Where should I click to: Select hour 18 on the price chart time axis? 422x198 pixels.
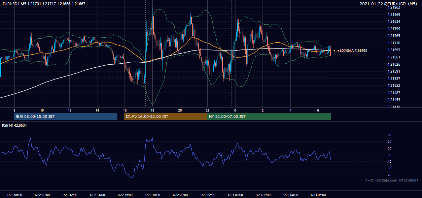(x=152, y=110)
